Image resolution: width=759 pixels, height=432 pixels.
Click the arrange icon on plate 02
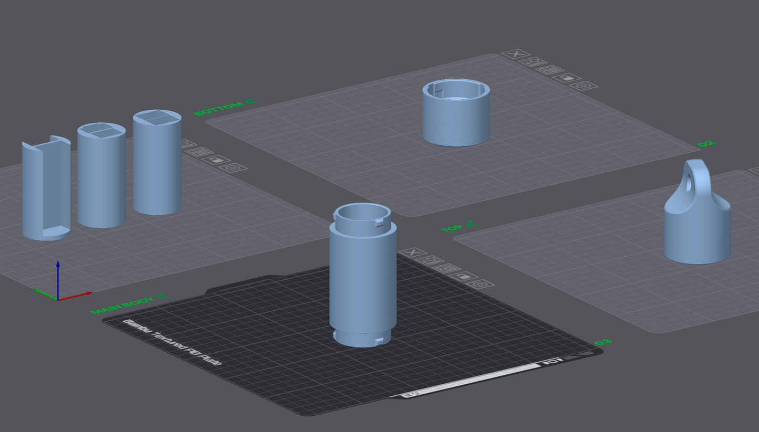(533, 62)
